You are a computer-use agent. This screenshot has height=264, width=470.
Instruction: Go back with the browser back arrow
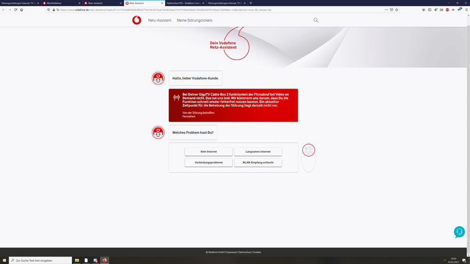[x=4, y=9]
